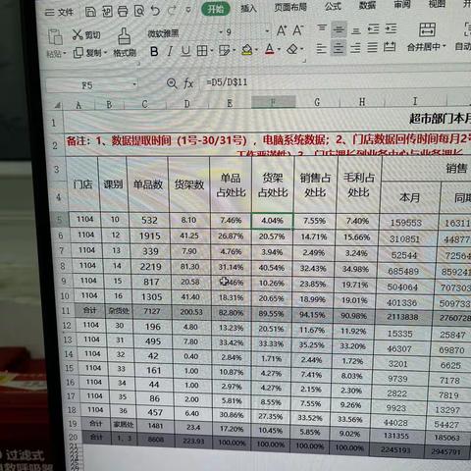Click the fx Insert Function icon
Image resolution: width=471 pixels, height=471 pixels.
[188, 83]
